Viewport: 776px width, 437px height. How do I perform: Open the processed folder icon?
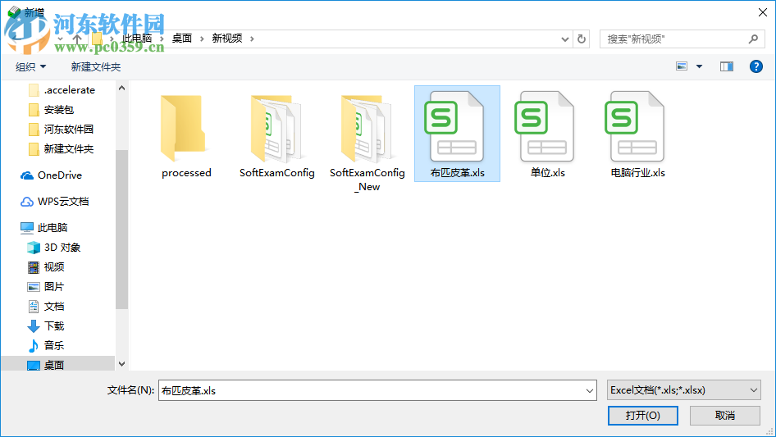pos(183,128)
